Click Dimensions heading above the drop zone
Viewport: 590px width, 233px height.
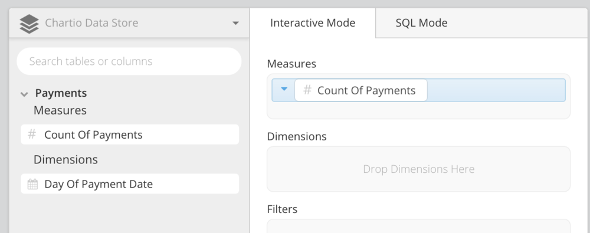point(297,136)
